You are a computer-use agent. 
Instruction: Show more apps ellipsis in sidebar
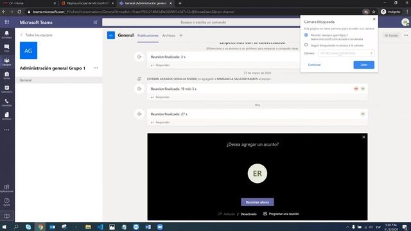pos(7,130)
